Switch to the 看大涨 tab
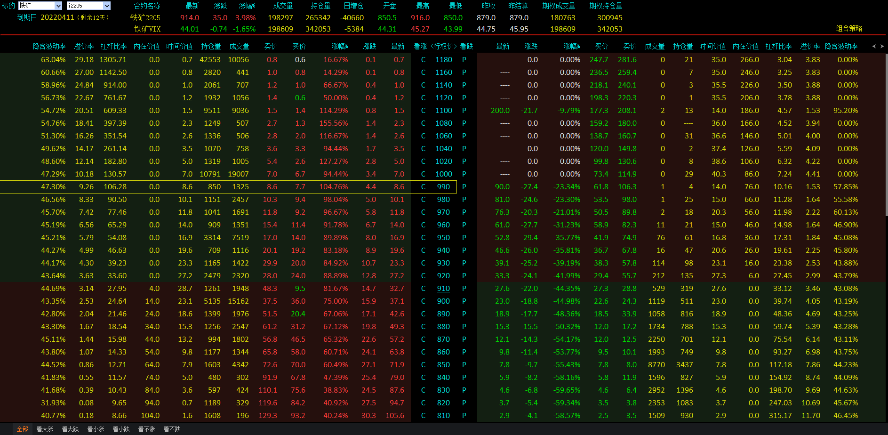The height and width of the screenshot is (435, 888). coord(45,429)
